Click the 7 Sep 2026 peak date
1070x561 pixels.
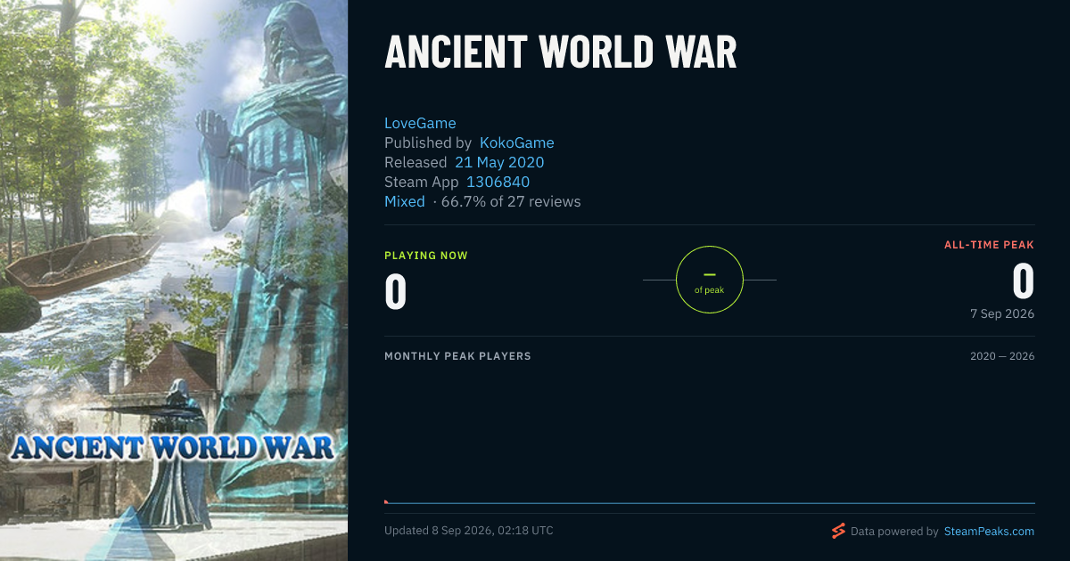point(1002,314)
